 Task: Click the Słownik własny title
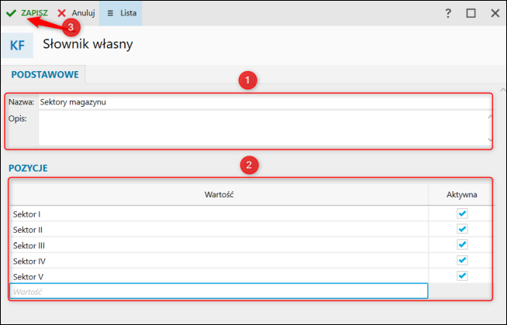[88, 44]
